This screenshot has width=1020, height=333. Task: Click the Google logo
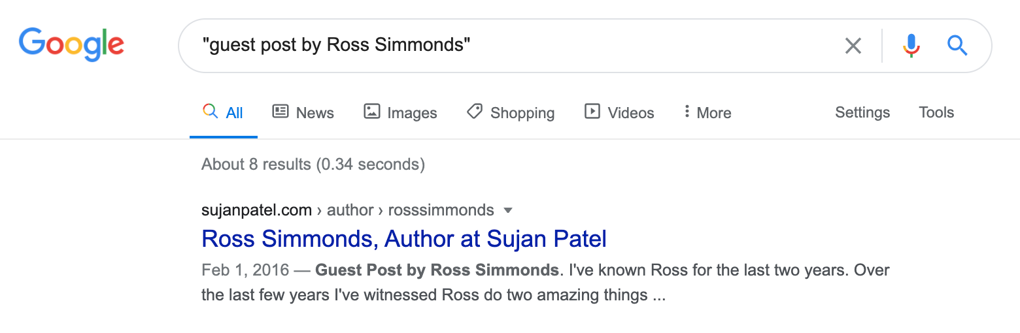(71, 44)
